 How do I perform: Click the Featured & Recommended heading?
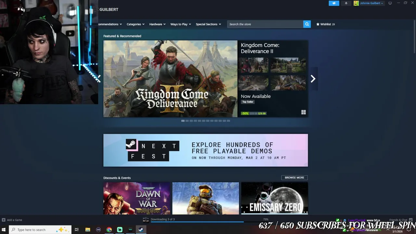[x=122, y=36]
